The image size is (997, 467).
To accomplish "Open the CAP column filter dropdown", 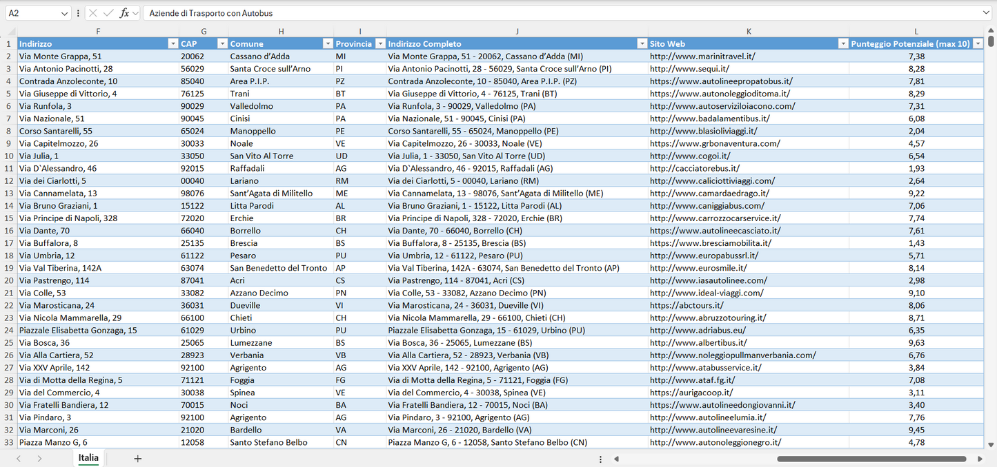I will tap(222, 44).
